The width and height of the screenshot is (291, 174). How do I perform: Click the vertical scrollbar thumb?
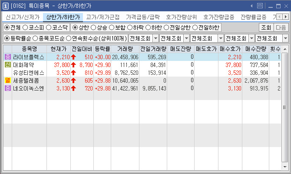click(x=284, y=107)
